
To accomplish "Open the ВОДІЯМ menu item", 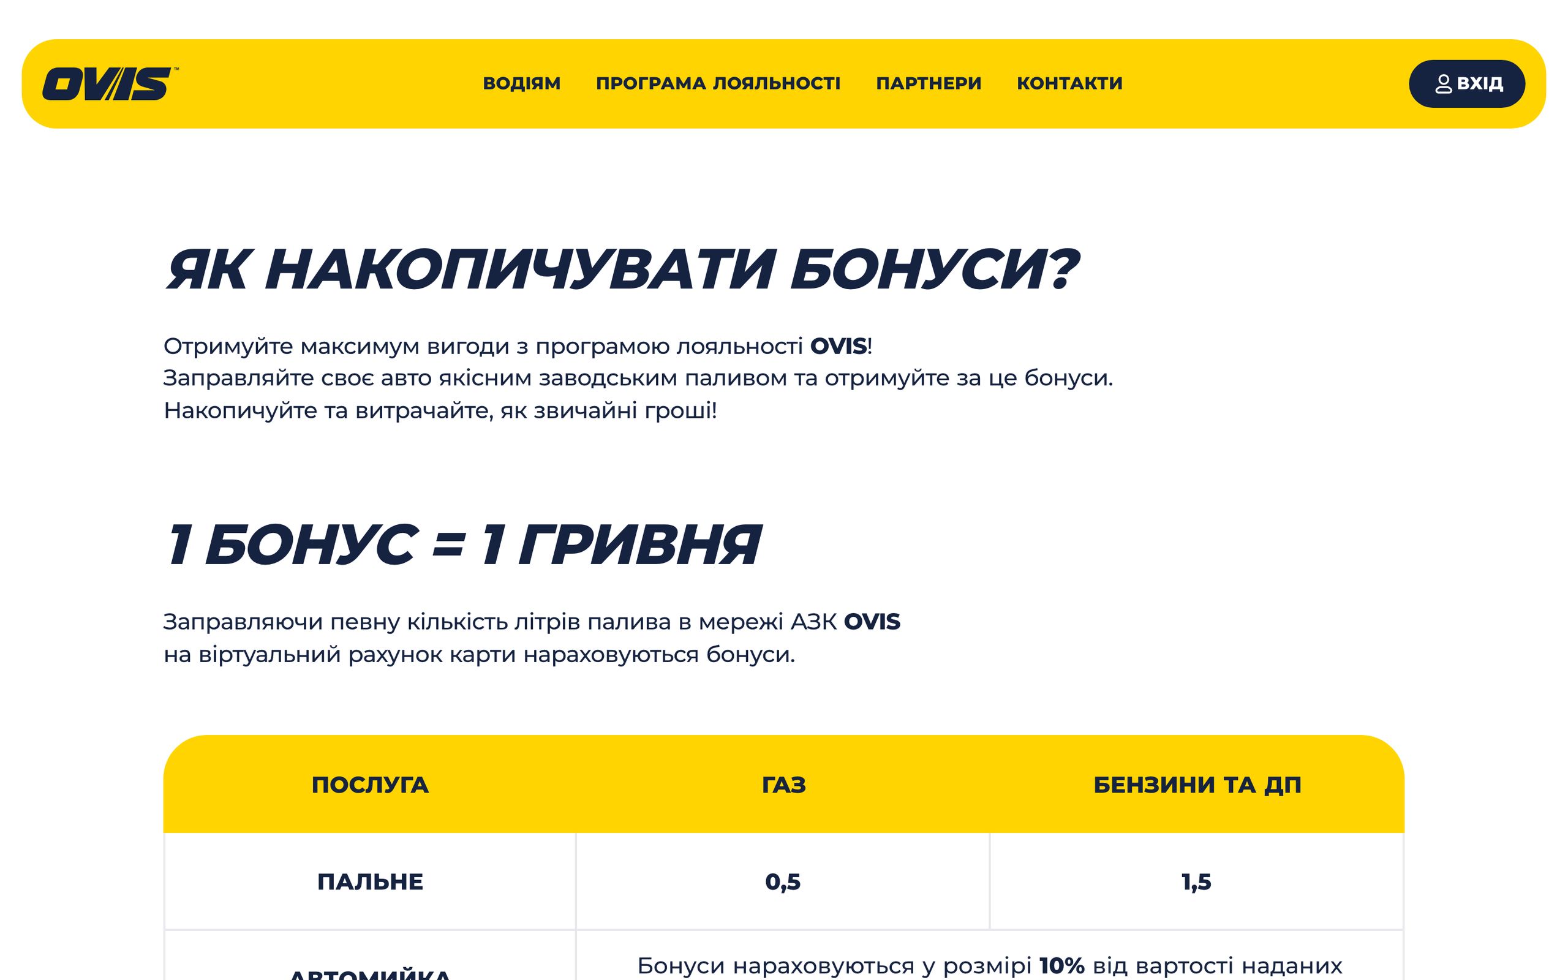I will [522, 84].
